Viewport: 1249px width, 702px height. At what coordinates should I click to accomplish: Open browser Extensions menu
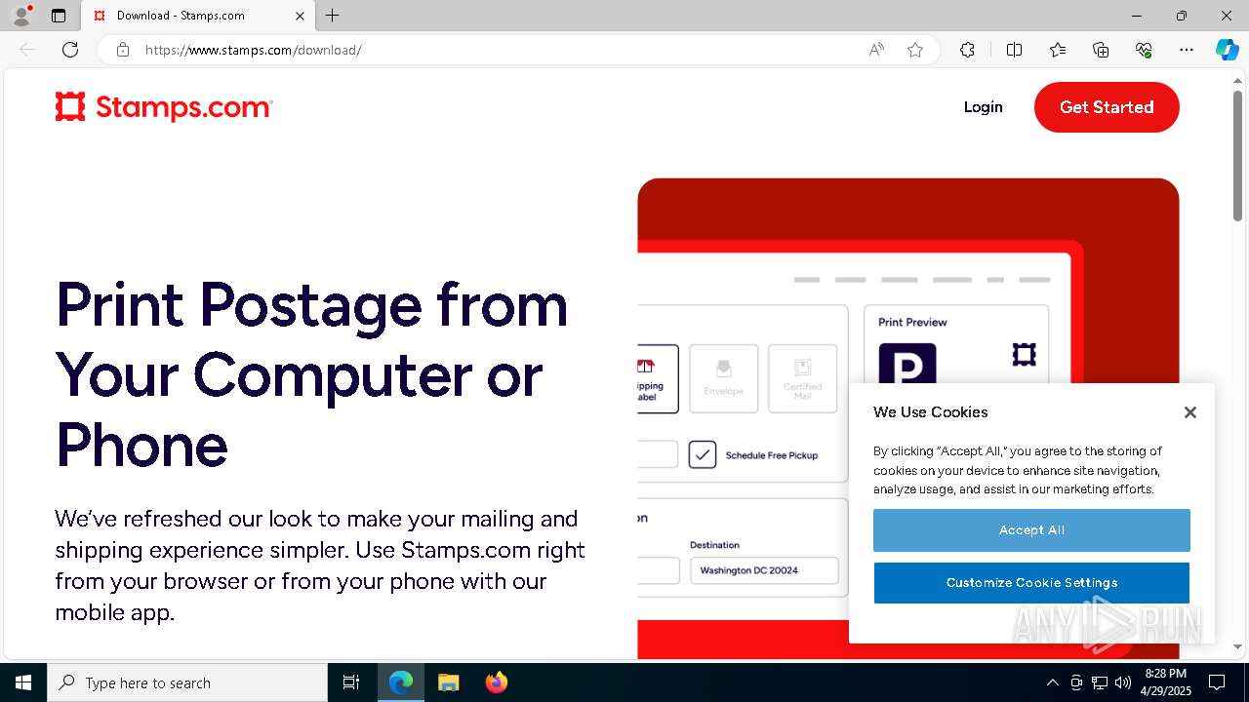click(x=967, y=50)
